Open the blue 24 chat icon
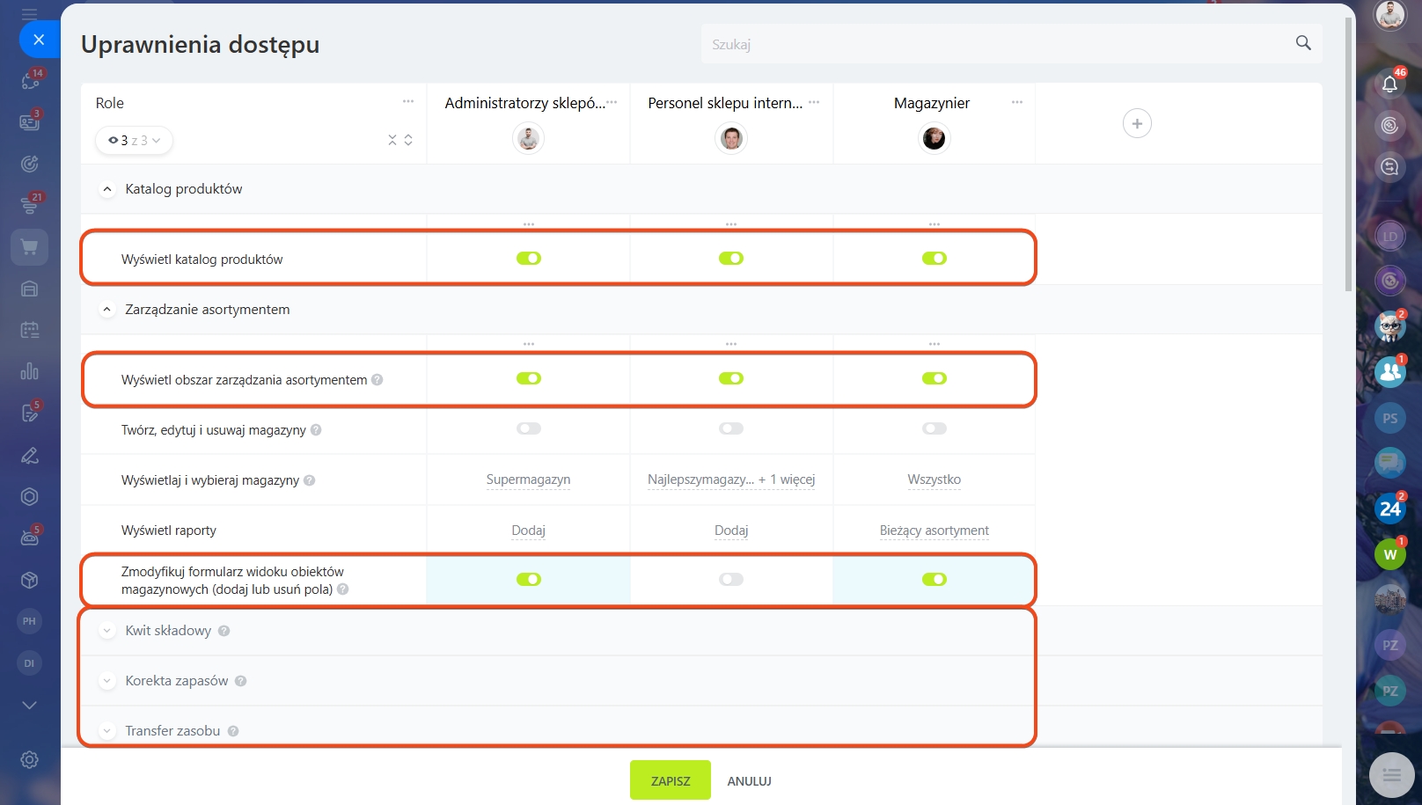The image size is (1422, 805). [x=1390, y=509]
